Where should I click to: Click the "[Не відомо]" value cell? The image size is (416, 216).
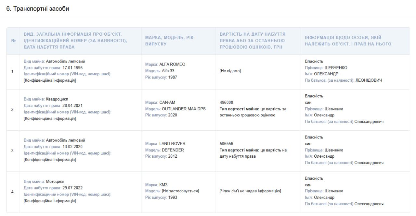230,71
